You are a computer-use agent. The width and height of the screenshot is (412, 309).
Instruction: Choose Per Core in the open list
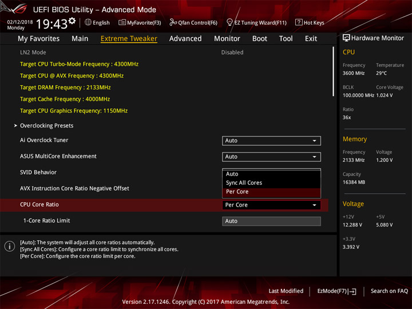point(271,192)
